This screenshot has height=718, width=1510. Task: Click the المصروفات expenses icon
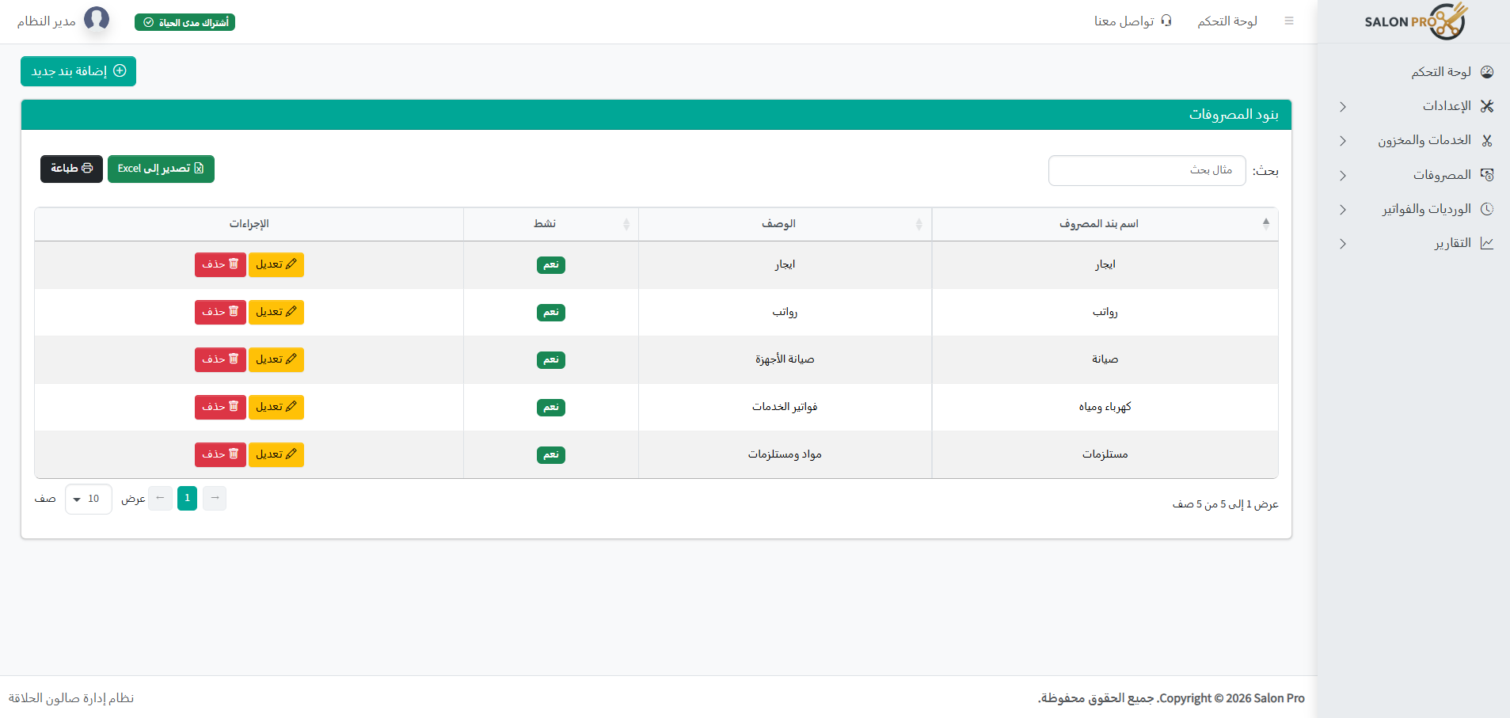(1487, 175)
